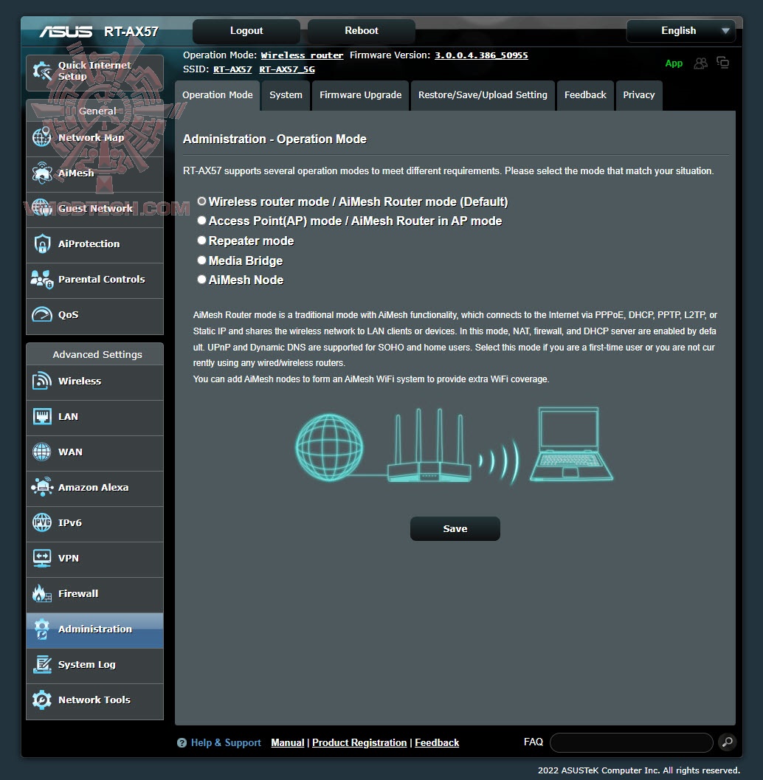Click the ASUS logo in header
Viewport: 763px width, 780px height.
coord(66,32)
